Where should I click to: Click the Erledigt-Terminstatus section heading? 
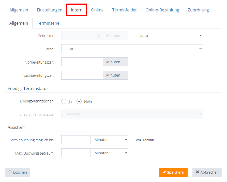[x=28, y=88]
